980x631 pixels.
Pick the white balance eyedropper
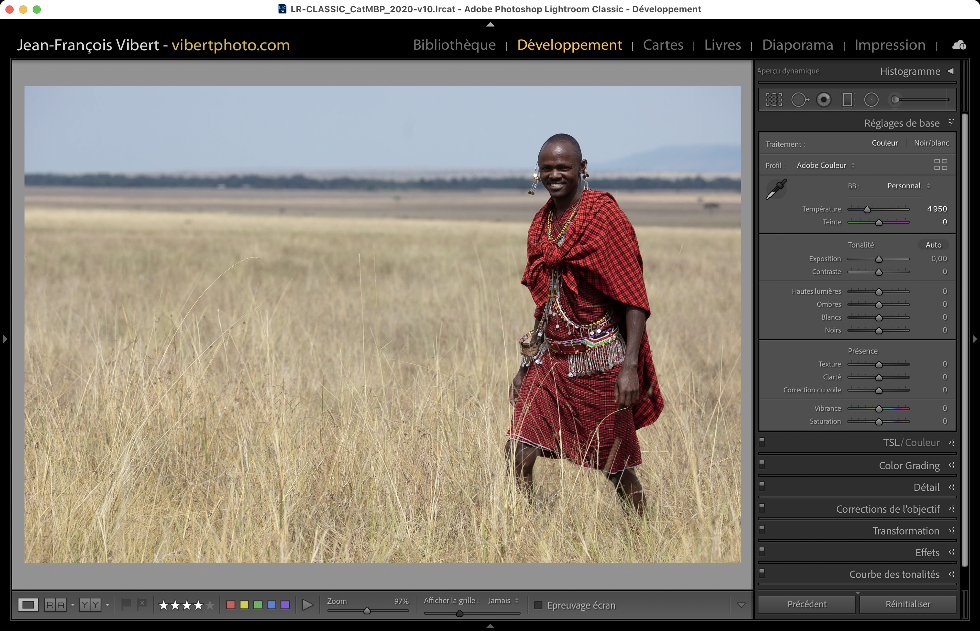tap(776, 189)
